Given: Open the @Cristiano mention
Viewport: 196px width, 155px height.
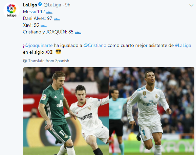Looking at the screenshot, I should tap(95, 45).
